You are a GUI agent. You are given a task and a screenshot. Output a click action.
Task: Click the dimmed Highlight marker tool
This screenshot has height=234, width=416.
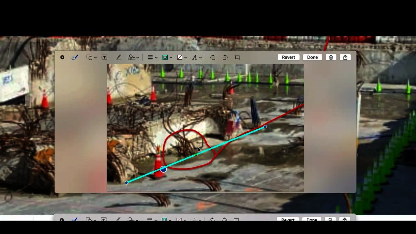[x=119, y=57]
